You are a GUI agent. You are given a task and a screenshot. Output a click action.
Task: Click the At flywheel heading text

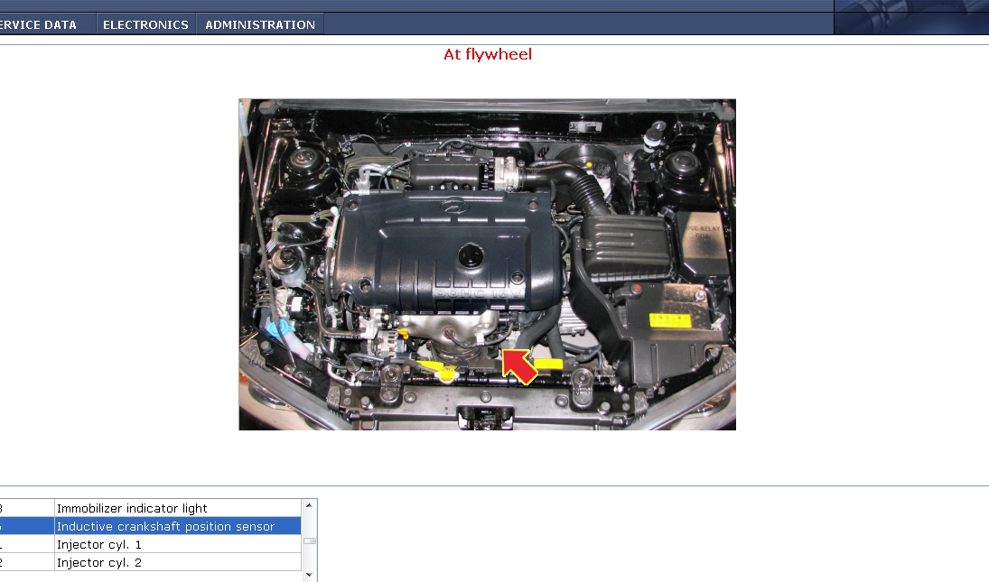[488, 54]
